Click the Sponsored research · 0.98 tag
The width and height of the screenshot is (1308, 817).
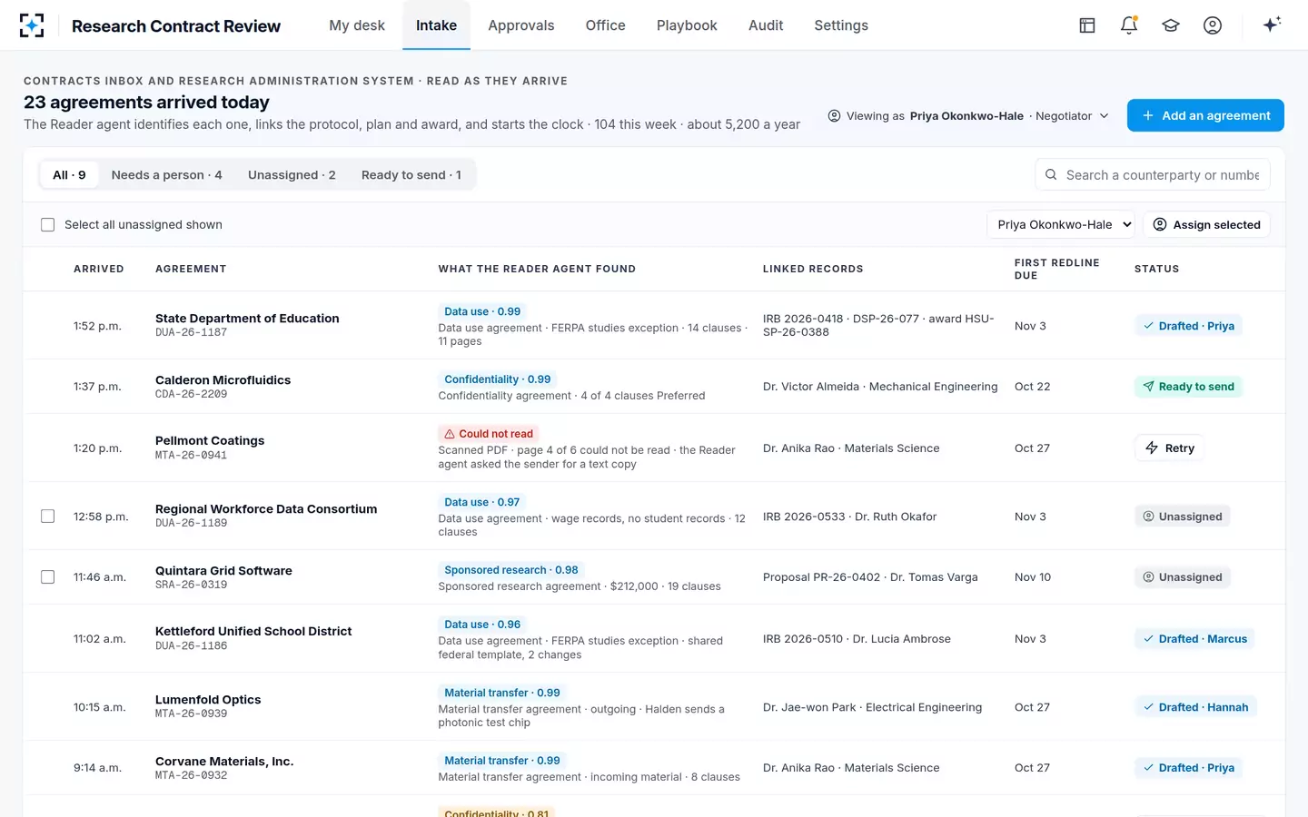pos(511,570)
